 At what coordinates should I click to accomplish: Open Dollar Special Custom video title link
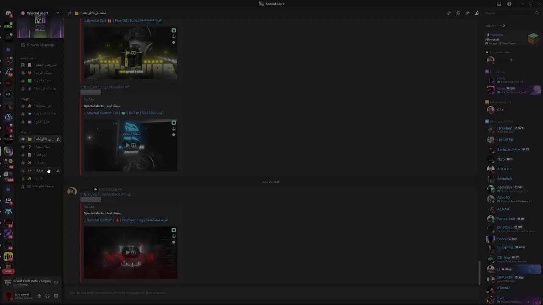pyautogui.click(x=123, y=113)
